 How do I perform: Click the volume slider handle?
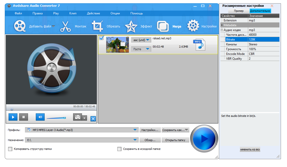tap(65, 118)
